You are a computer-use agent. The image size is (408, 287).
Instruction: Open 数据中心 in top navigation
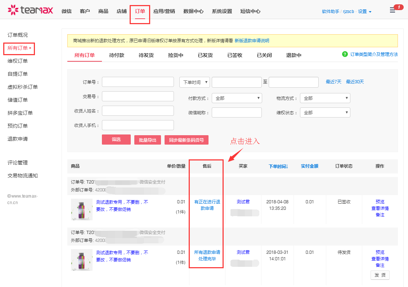193,11
